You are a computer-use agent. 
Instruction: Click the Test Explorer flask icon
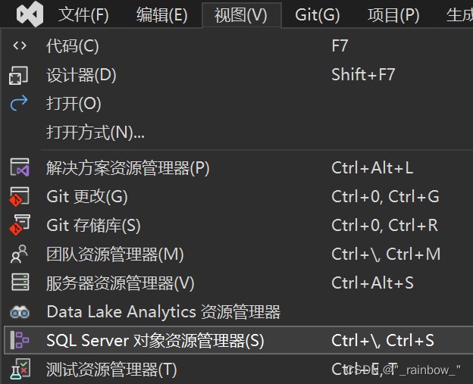19,370
